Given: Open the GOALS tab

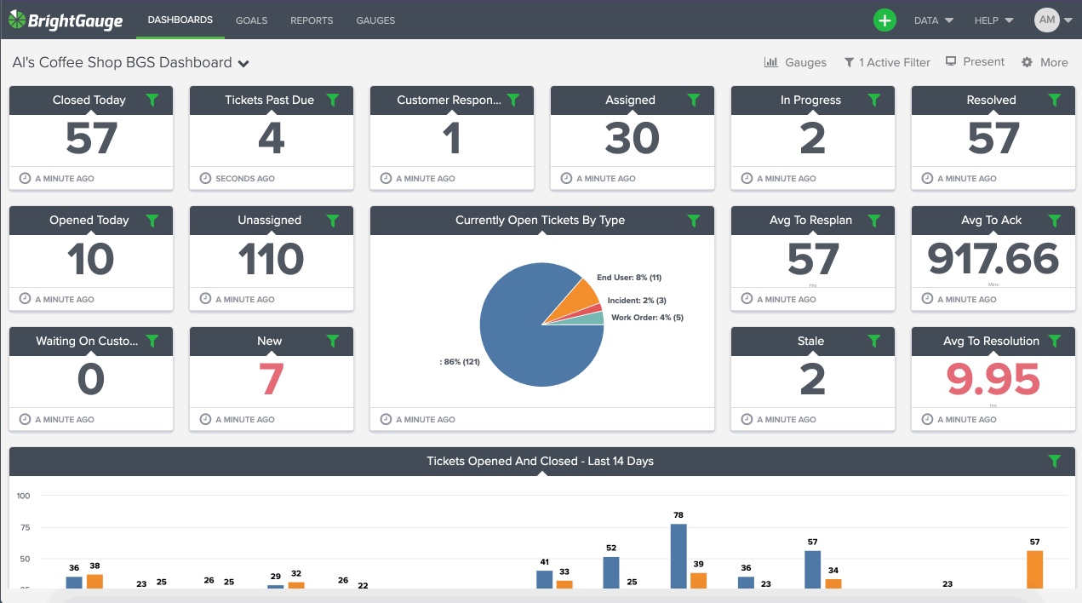Looking at the screenshot, I should (x=252, y=20).
